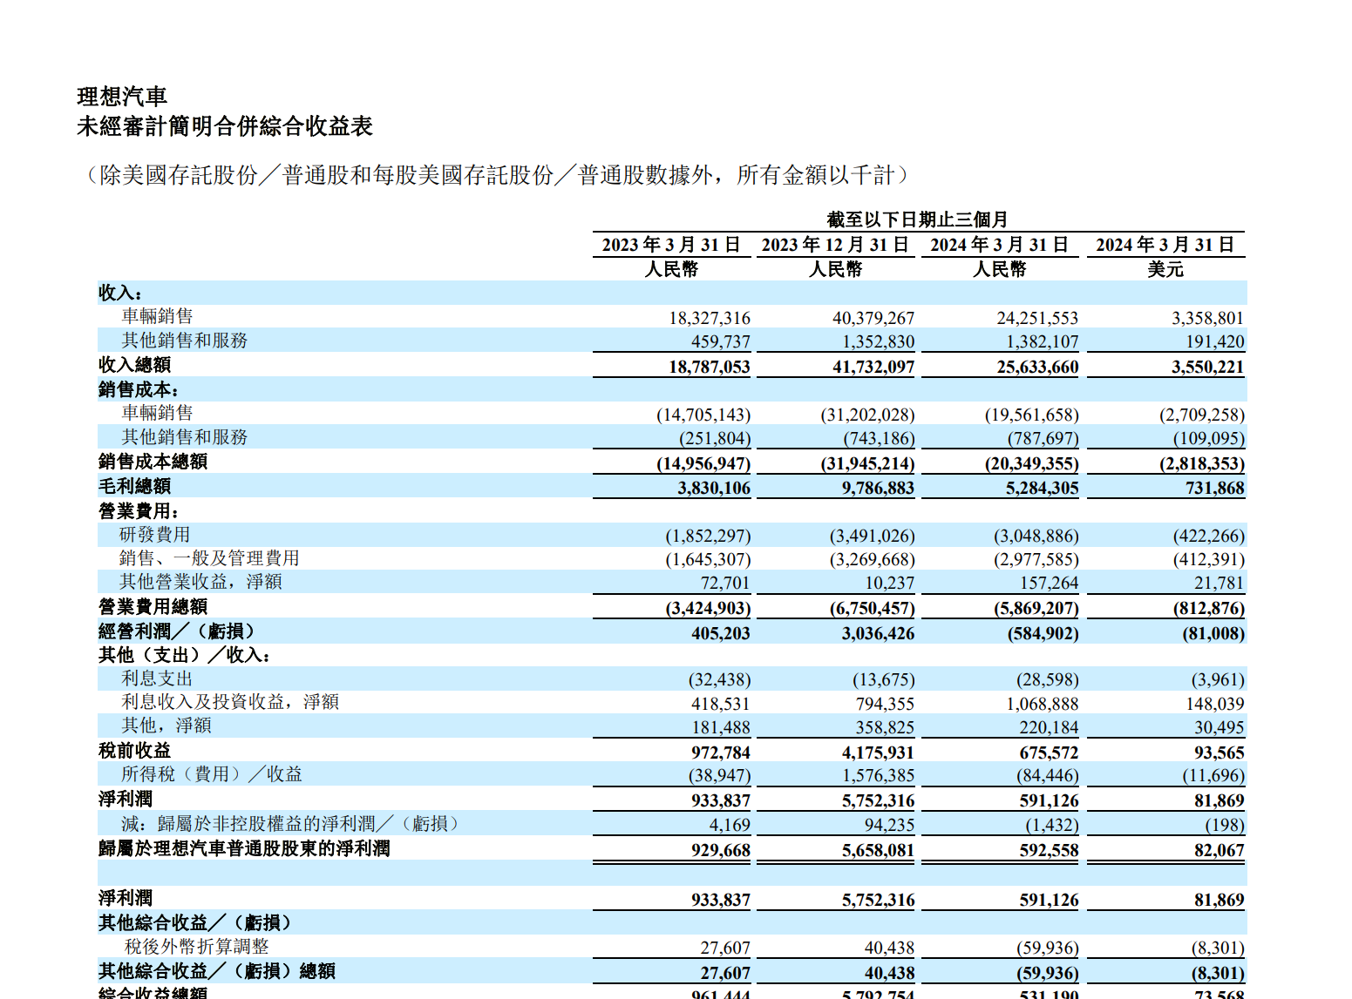Click the gross profit value 3,830,106
This screenshot has height=999, width=1352.
(x=714, y=488)
